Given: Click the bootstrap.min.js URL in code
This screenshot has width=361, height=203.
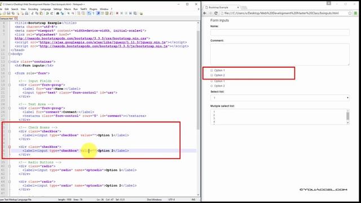Looking at the screenshot, I should pyautogui.click(x=104, y=46).
